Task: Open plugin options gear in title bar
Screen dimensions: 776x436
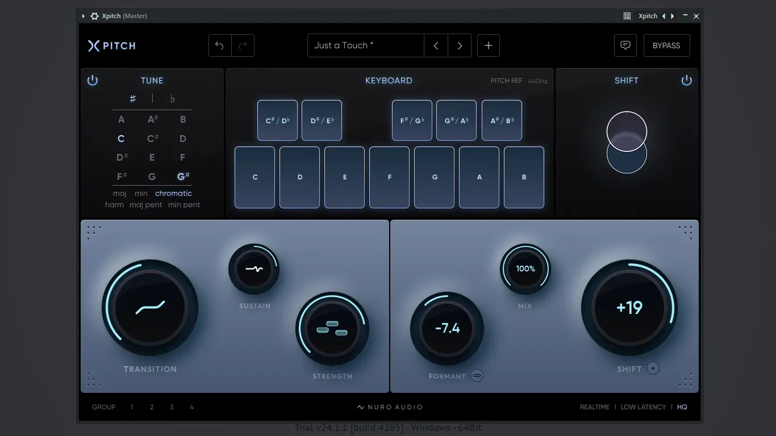Action: point(95,16)
